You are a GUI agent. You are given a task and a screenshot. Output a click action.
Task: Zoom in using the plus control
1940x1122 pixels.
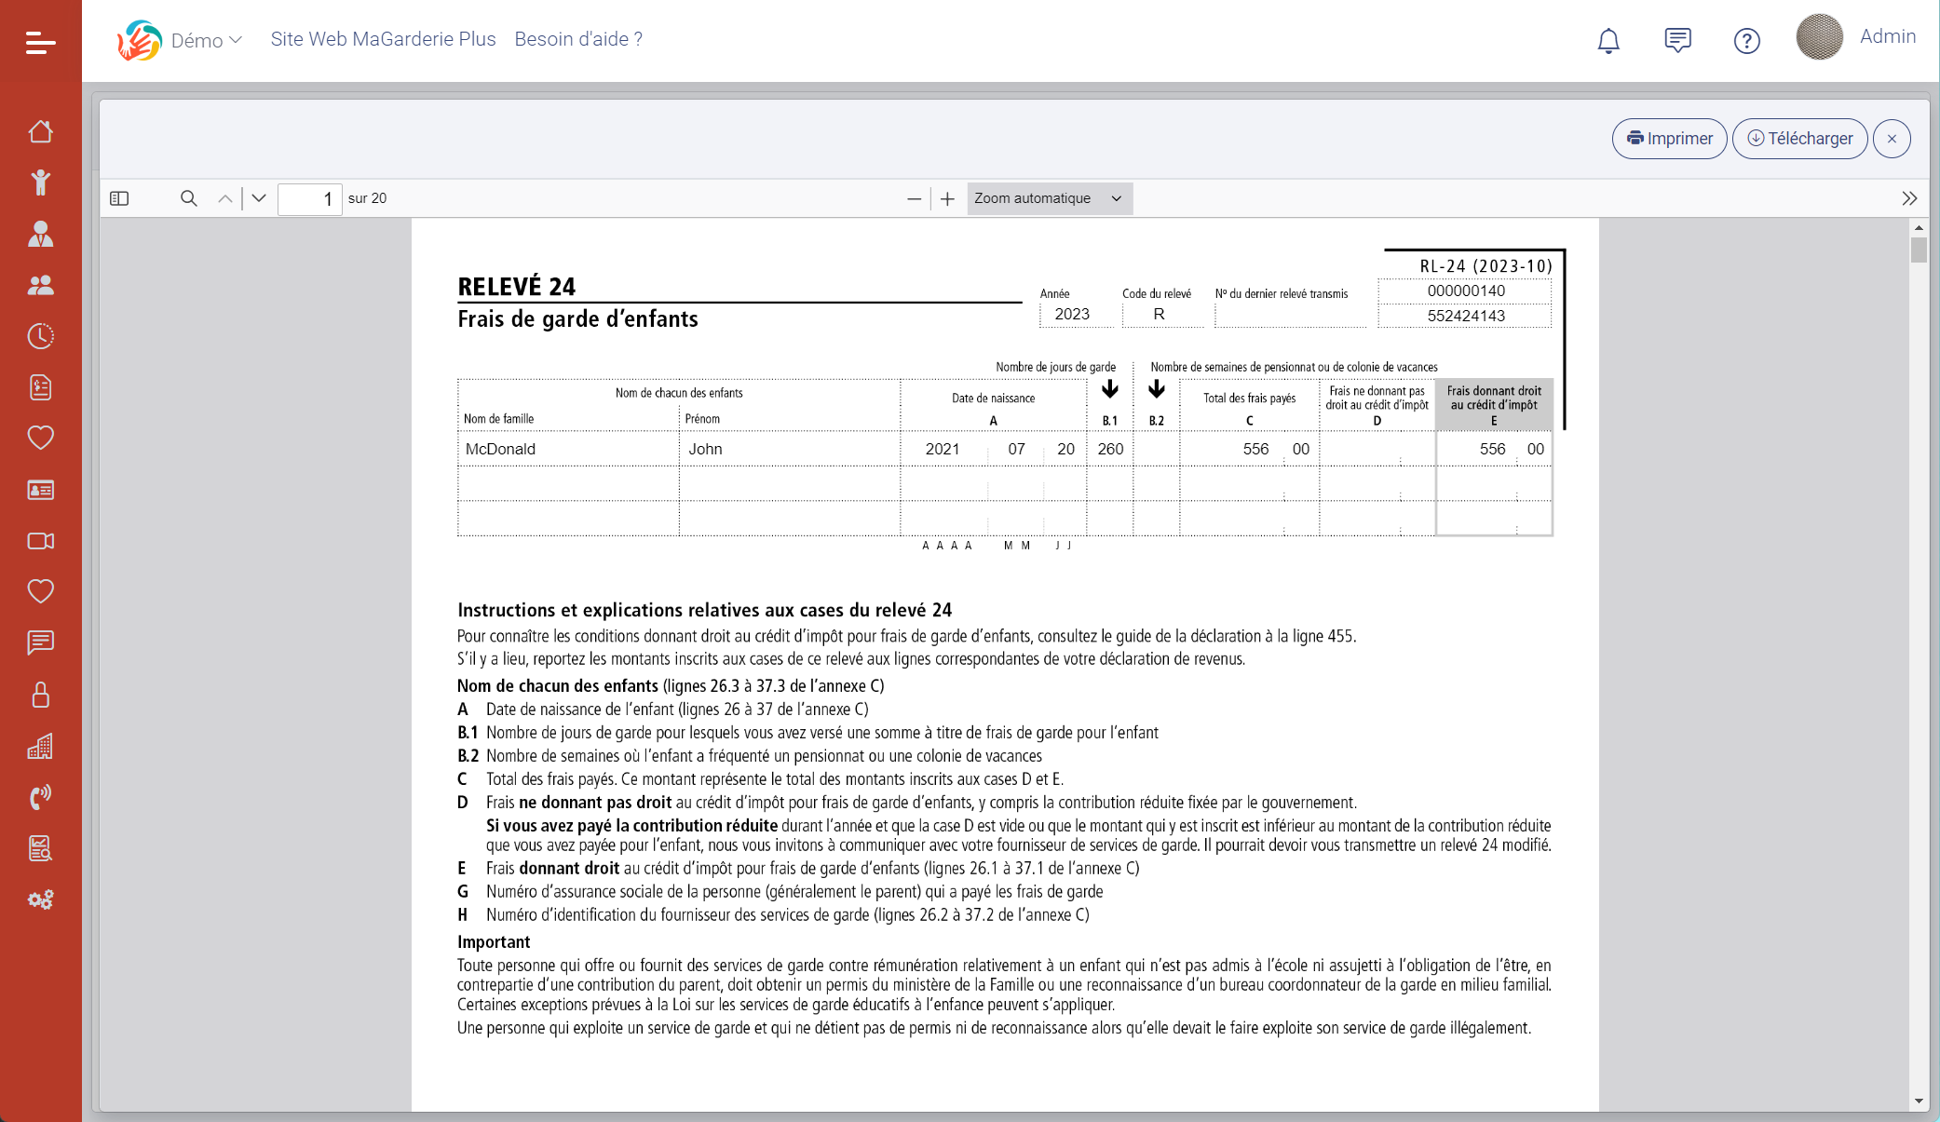[x=947, y=198]
